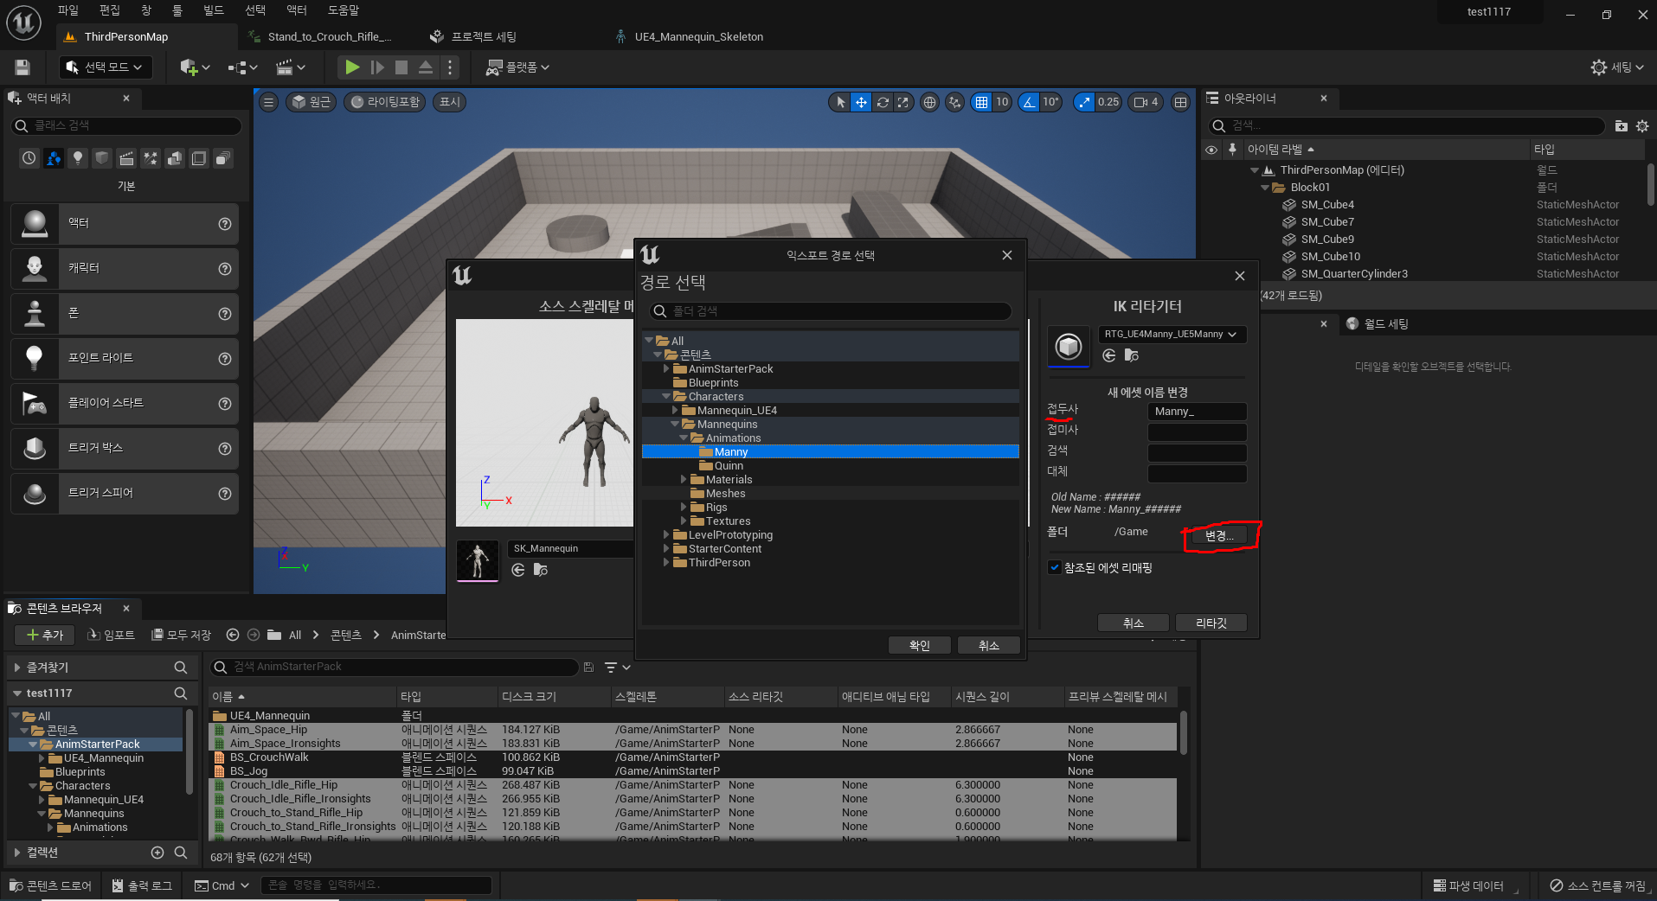Collapse the Characters folder in path picker
The height and width of the screenshot is (901, 1657).
click(666, 397)
